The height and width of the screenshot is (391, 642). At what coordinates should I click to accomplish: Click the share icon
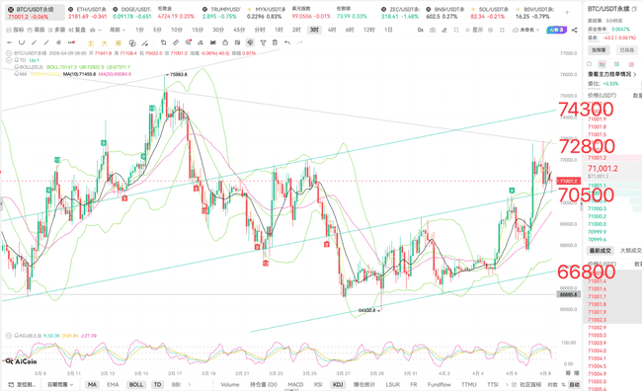[x=575, y=30]
